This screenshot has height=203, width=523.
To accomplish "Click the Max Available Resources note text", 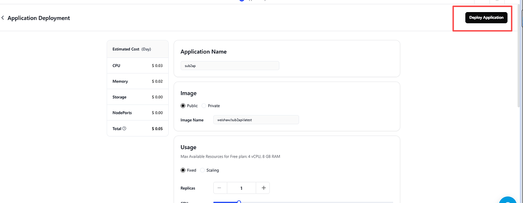I will [x=230, y=156].
